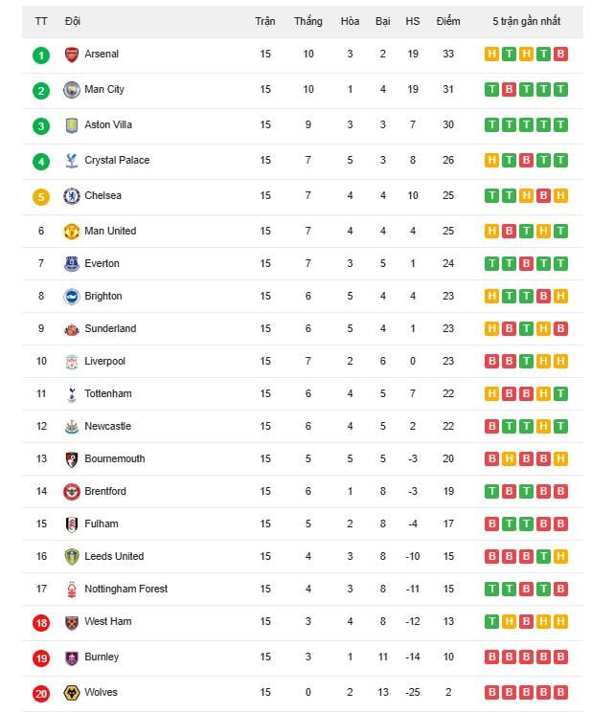This screenshot has height=713, width=614.
Task: Open the Nottingham Forest team link
Action: click(125, 590)
